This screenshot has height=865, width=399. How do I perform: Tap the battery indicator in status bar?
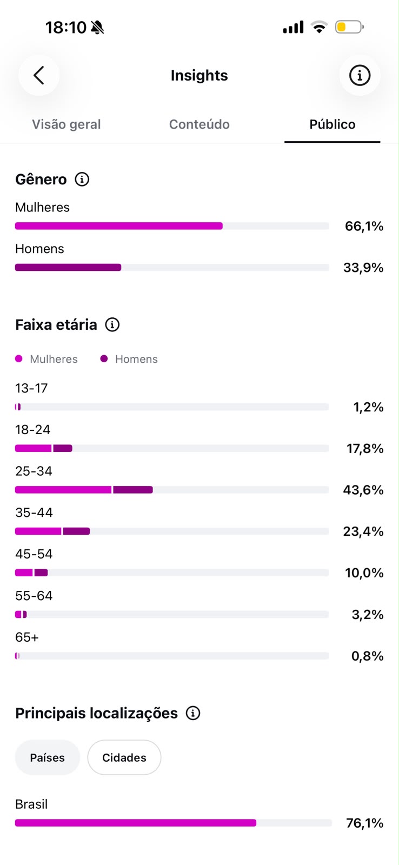click(x=349, y=27)
